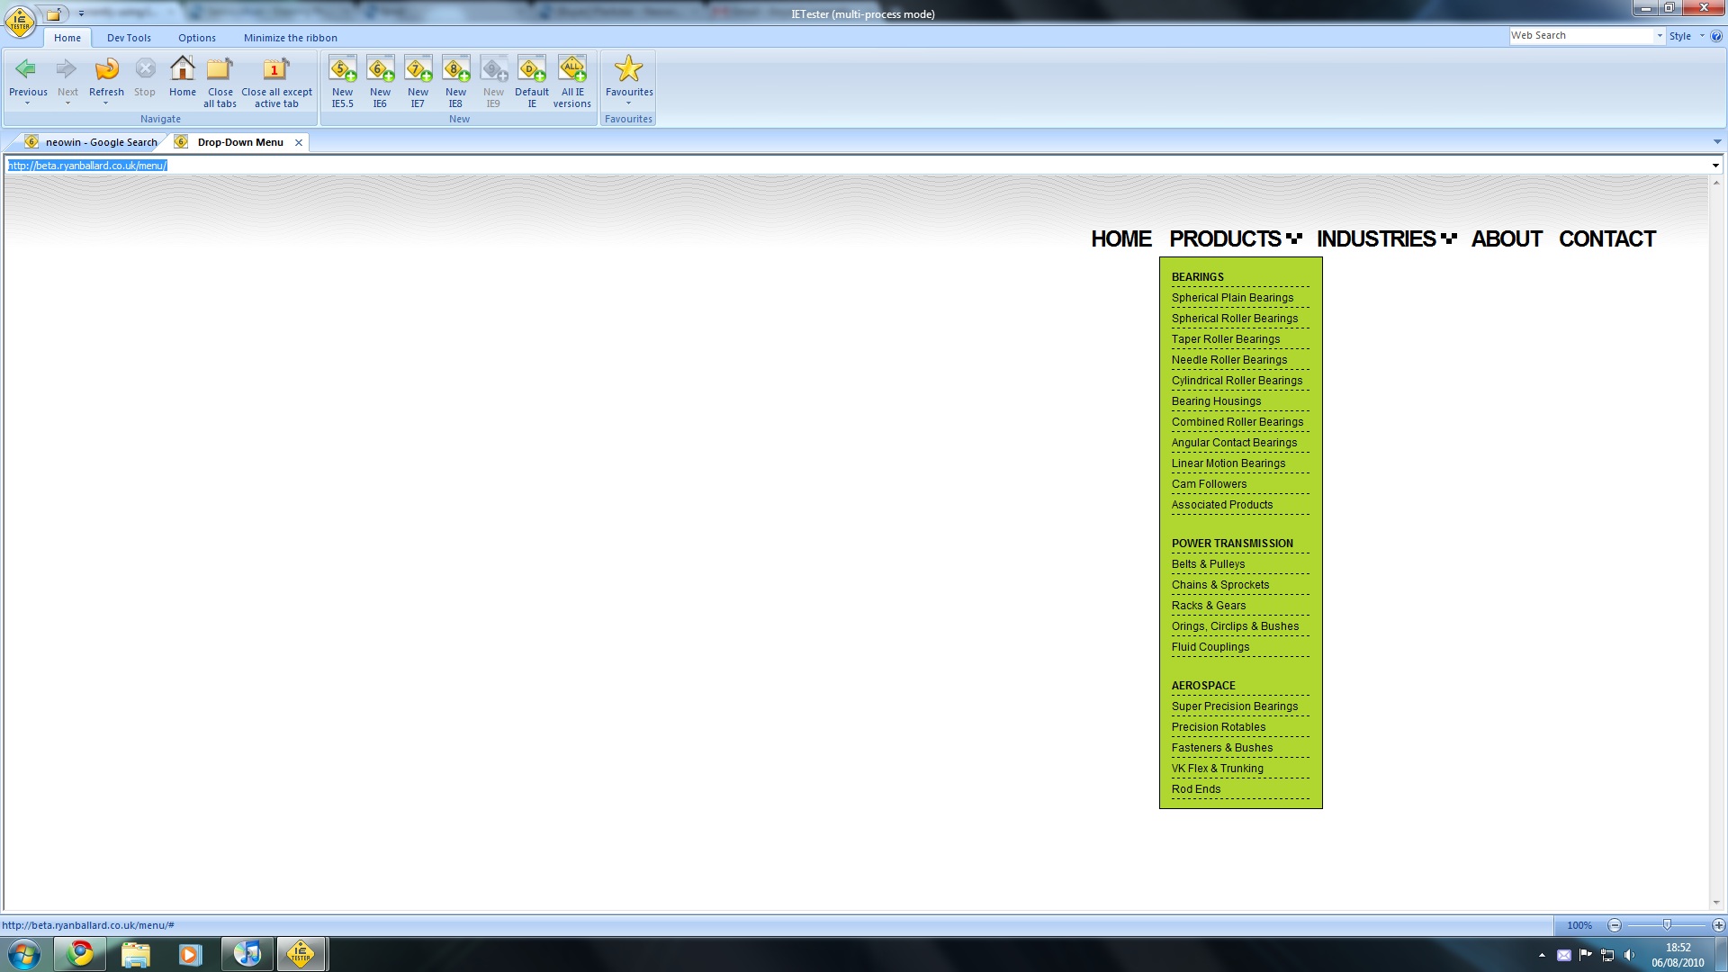Viewport: 1728px width, 972px height.
Task: Click the Web Search input field
Action: tap(1580, 36)
